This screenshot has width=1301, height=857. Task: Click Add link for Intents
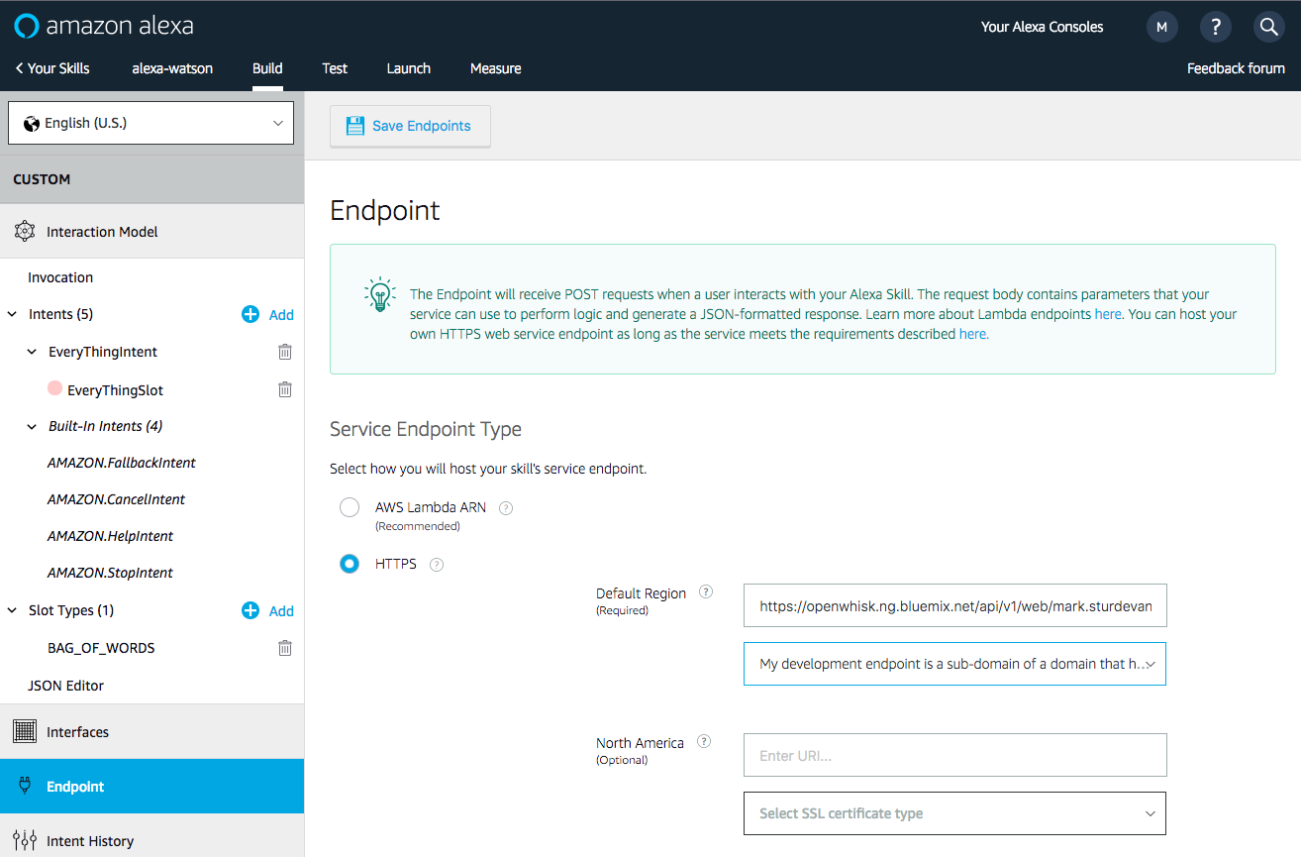[x=281, y=315]
